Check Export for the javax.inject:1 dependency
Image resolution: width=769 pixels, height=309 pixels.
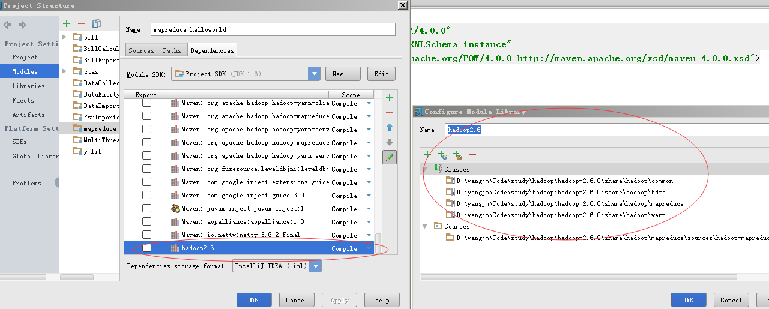click(146, 209)
